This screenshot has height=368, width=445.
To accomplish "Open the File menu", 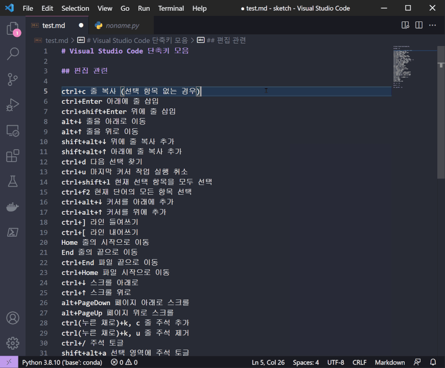I will pyautogui.click(x=28, y=8).
